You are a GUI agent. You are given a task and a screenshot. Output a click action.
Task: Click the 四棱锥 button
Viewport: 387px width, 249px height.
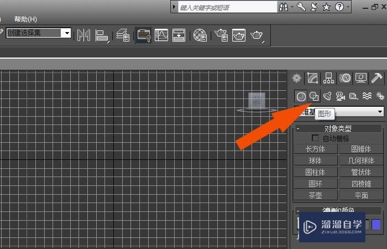coord(361,184)
